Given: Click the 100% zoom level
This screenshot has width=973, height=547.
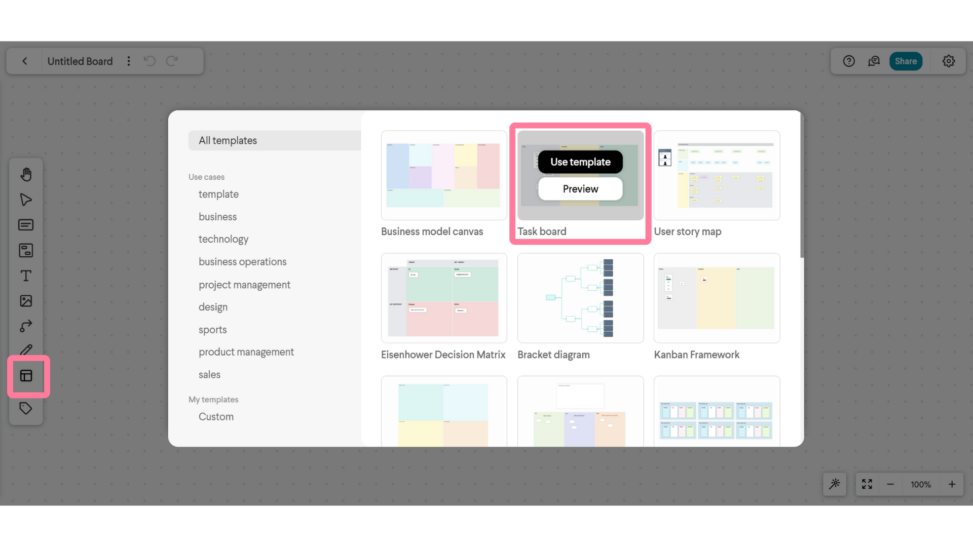Looking at the screenshot, I should [921, 485].
